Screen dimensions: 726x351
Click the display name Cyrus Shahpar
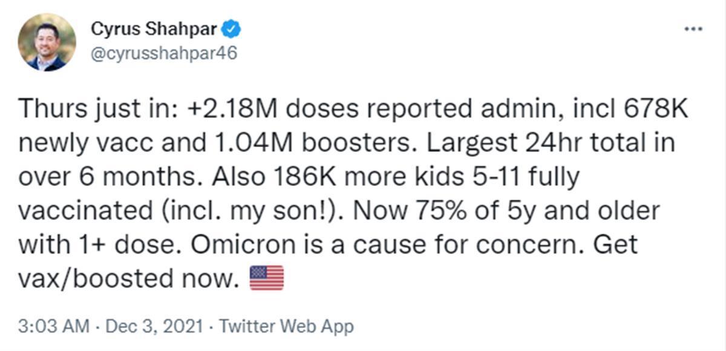coord(154,29)
